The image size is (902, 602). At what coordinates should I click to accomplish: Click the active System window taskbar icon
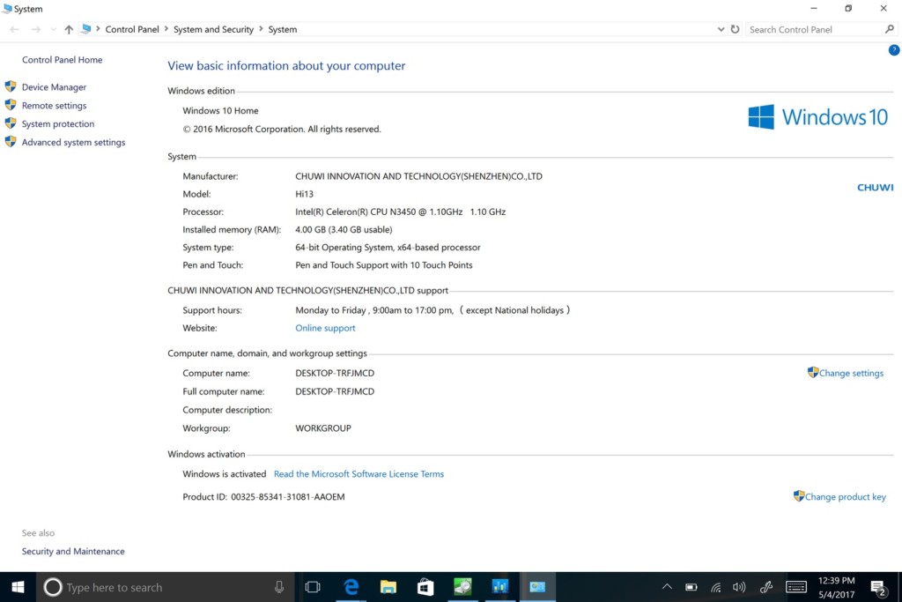537,587
